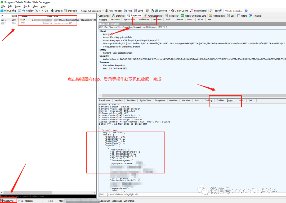Select response Cookies tab
Viewport: 286px width, 203px height.
220,100
